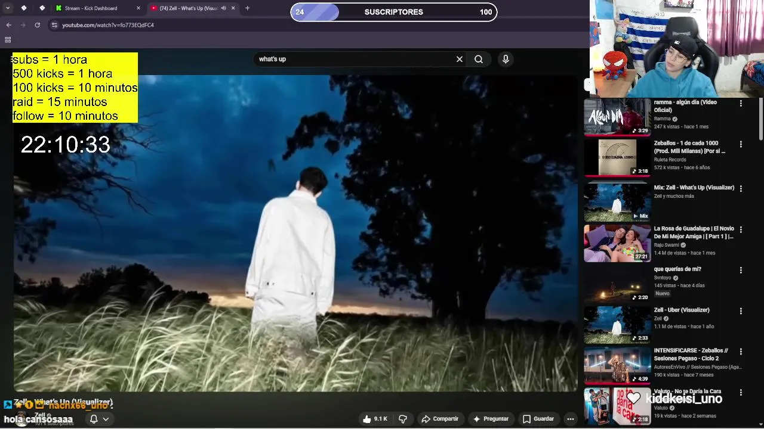Open the notification bell dropdown for Zell
The image size is (764, 429).
click(x=99, y=419)
